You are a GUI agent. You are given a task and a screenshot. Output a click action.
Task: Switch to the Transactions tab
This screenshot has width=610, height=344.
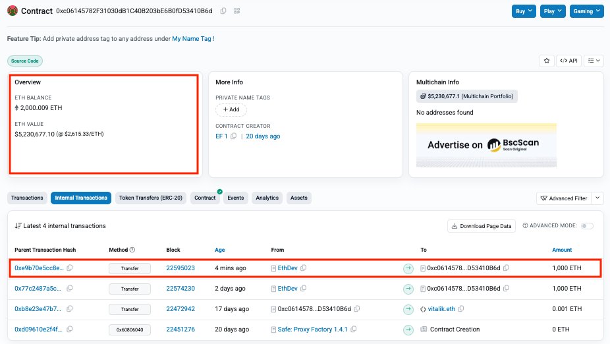coord(27,198)
